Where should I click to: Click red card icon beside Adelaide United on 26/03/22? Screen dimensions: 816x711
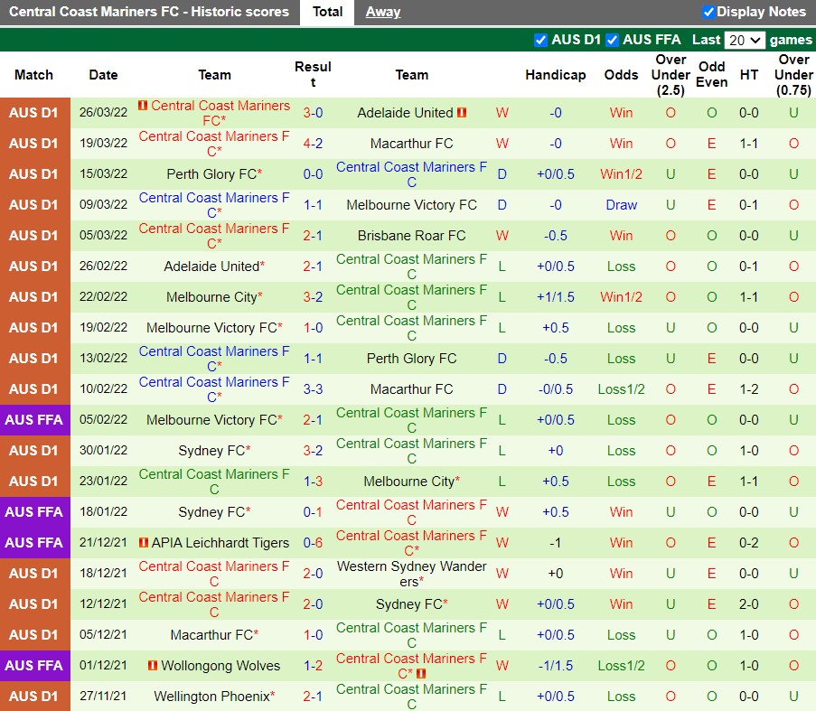click(462, 113)
